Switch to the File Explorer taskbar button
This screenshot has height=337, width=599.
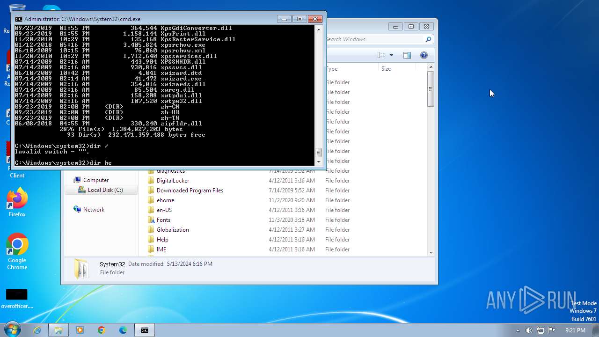58,330
